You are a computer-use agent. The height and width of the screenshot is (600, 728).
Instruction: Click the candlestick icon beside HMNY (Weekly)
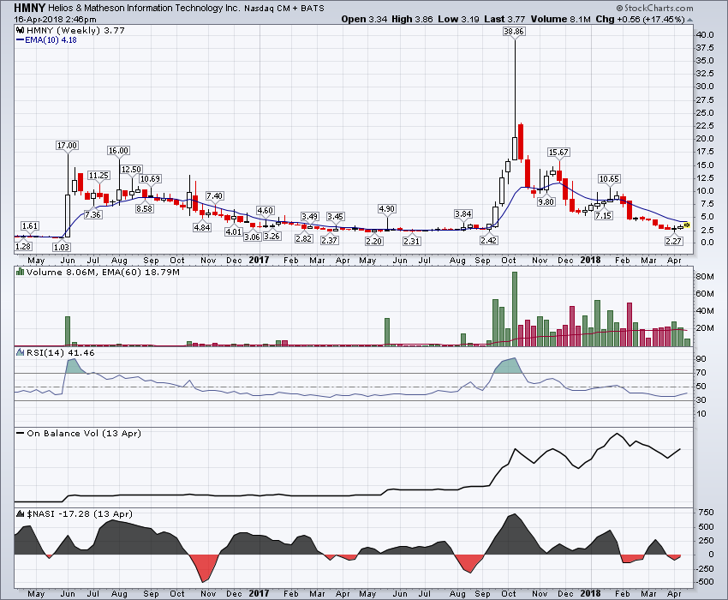pos(21,28)
